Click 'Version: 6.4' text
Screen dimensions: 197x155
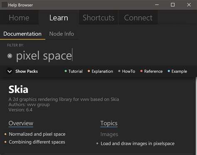coord(20,110)
